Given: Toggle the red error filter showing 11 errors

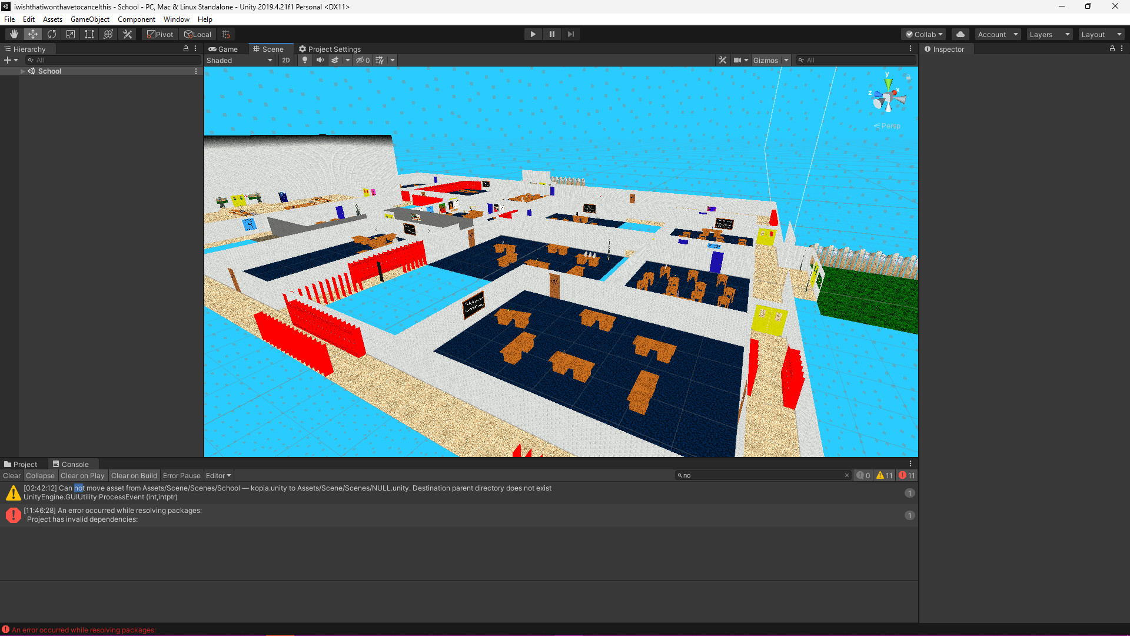Looking at the screenshot, I should pos(907,475).
